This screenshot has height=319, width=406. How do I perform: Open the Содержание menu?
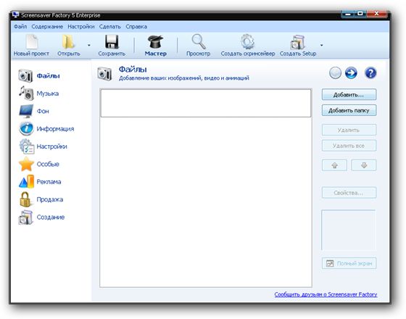(47, 27)
